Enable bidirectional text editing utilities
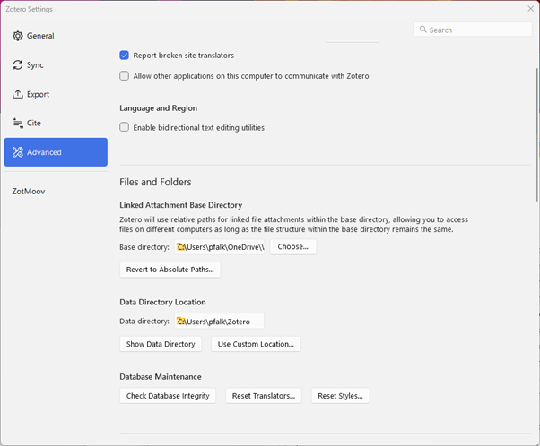 [x=125, y=127]
